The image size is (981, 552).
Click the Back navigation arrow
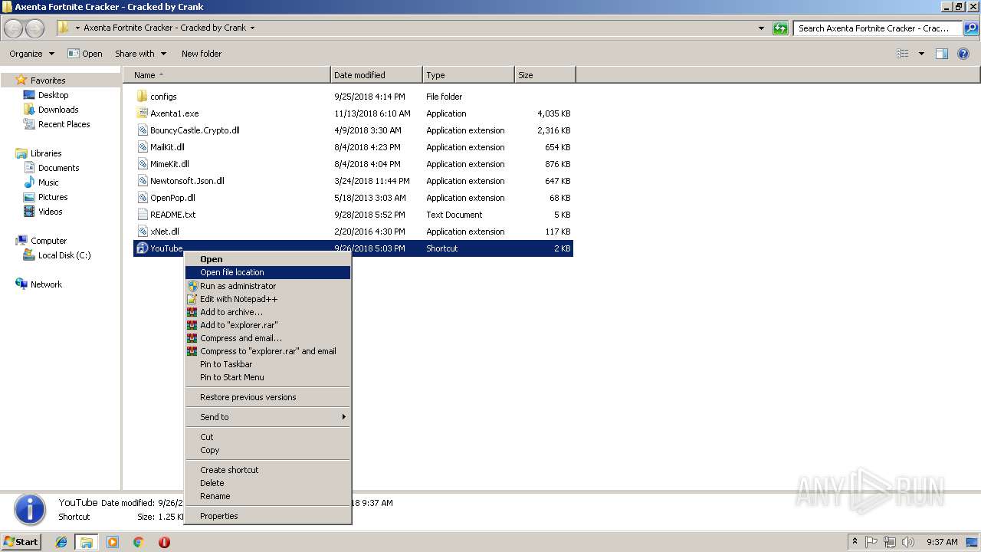point(14,28)
